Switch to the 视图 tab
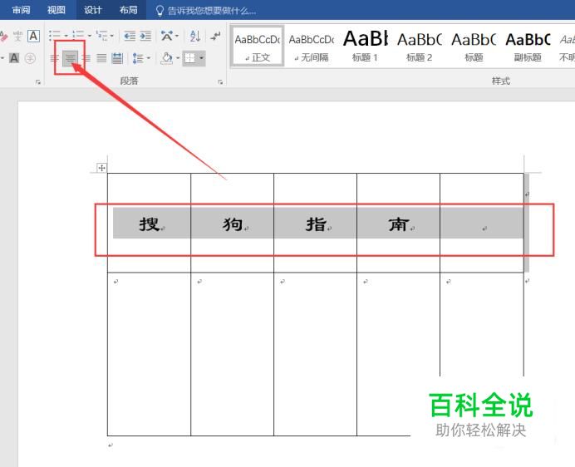This screenshot has height=467, width=575. click(57, 10)
